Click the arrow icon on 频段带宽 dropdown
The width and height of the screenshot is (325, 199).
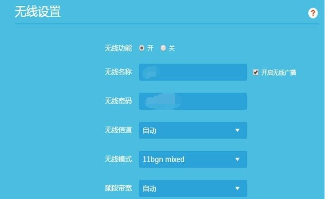tap(237, 189)
